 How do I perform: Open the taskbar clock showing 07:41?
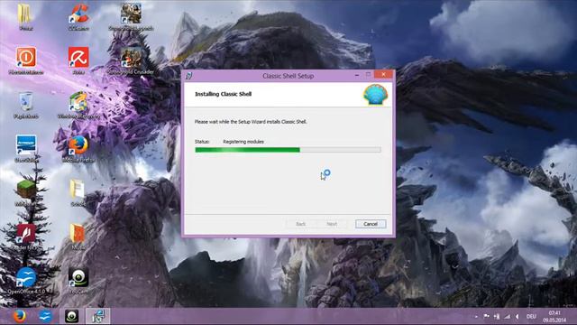tap(554, 316)
